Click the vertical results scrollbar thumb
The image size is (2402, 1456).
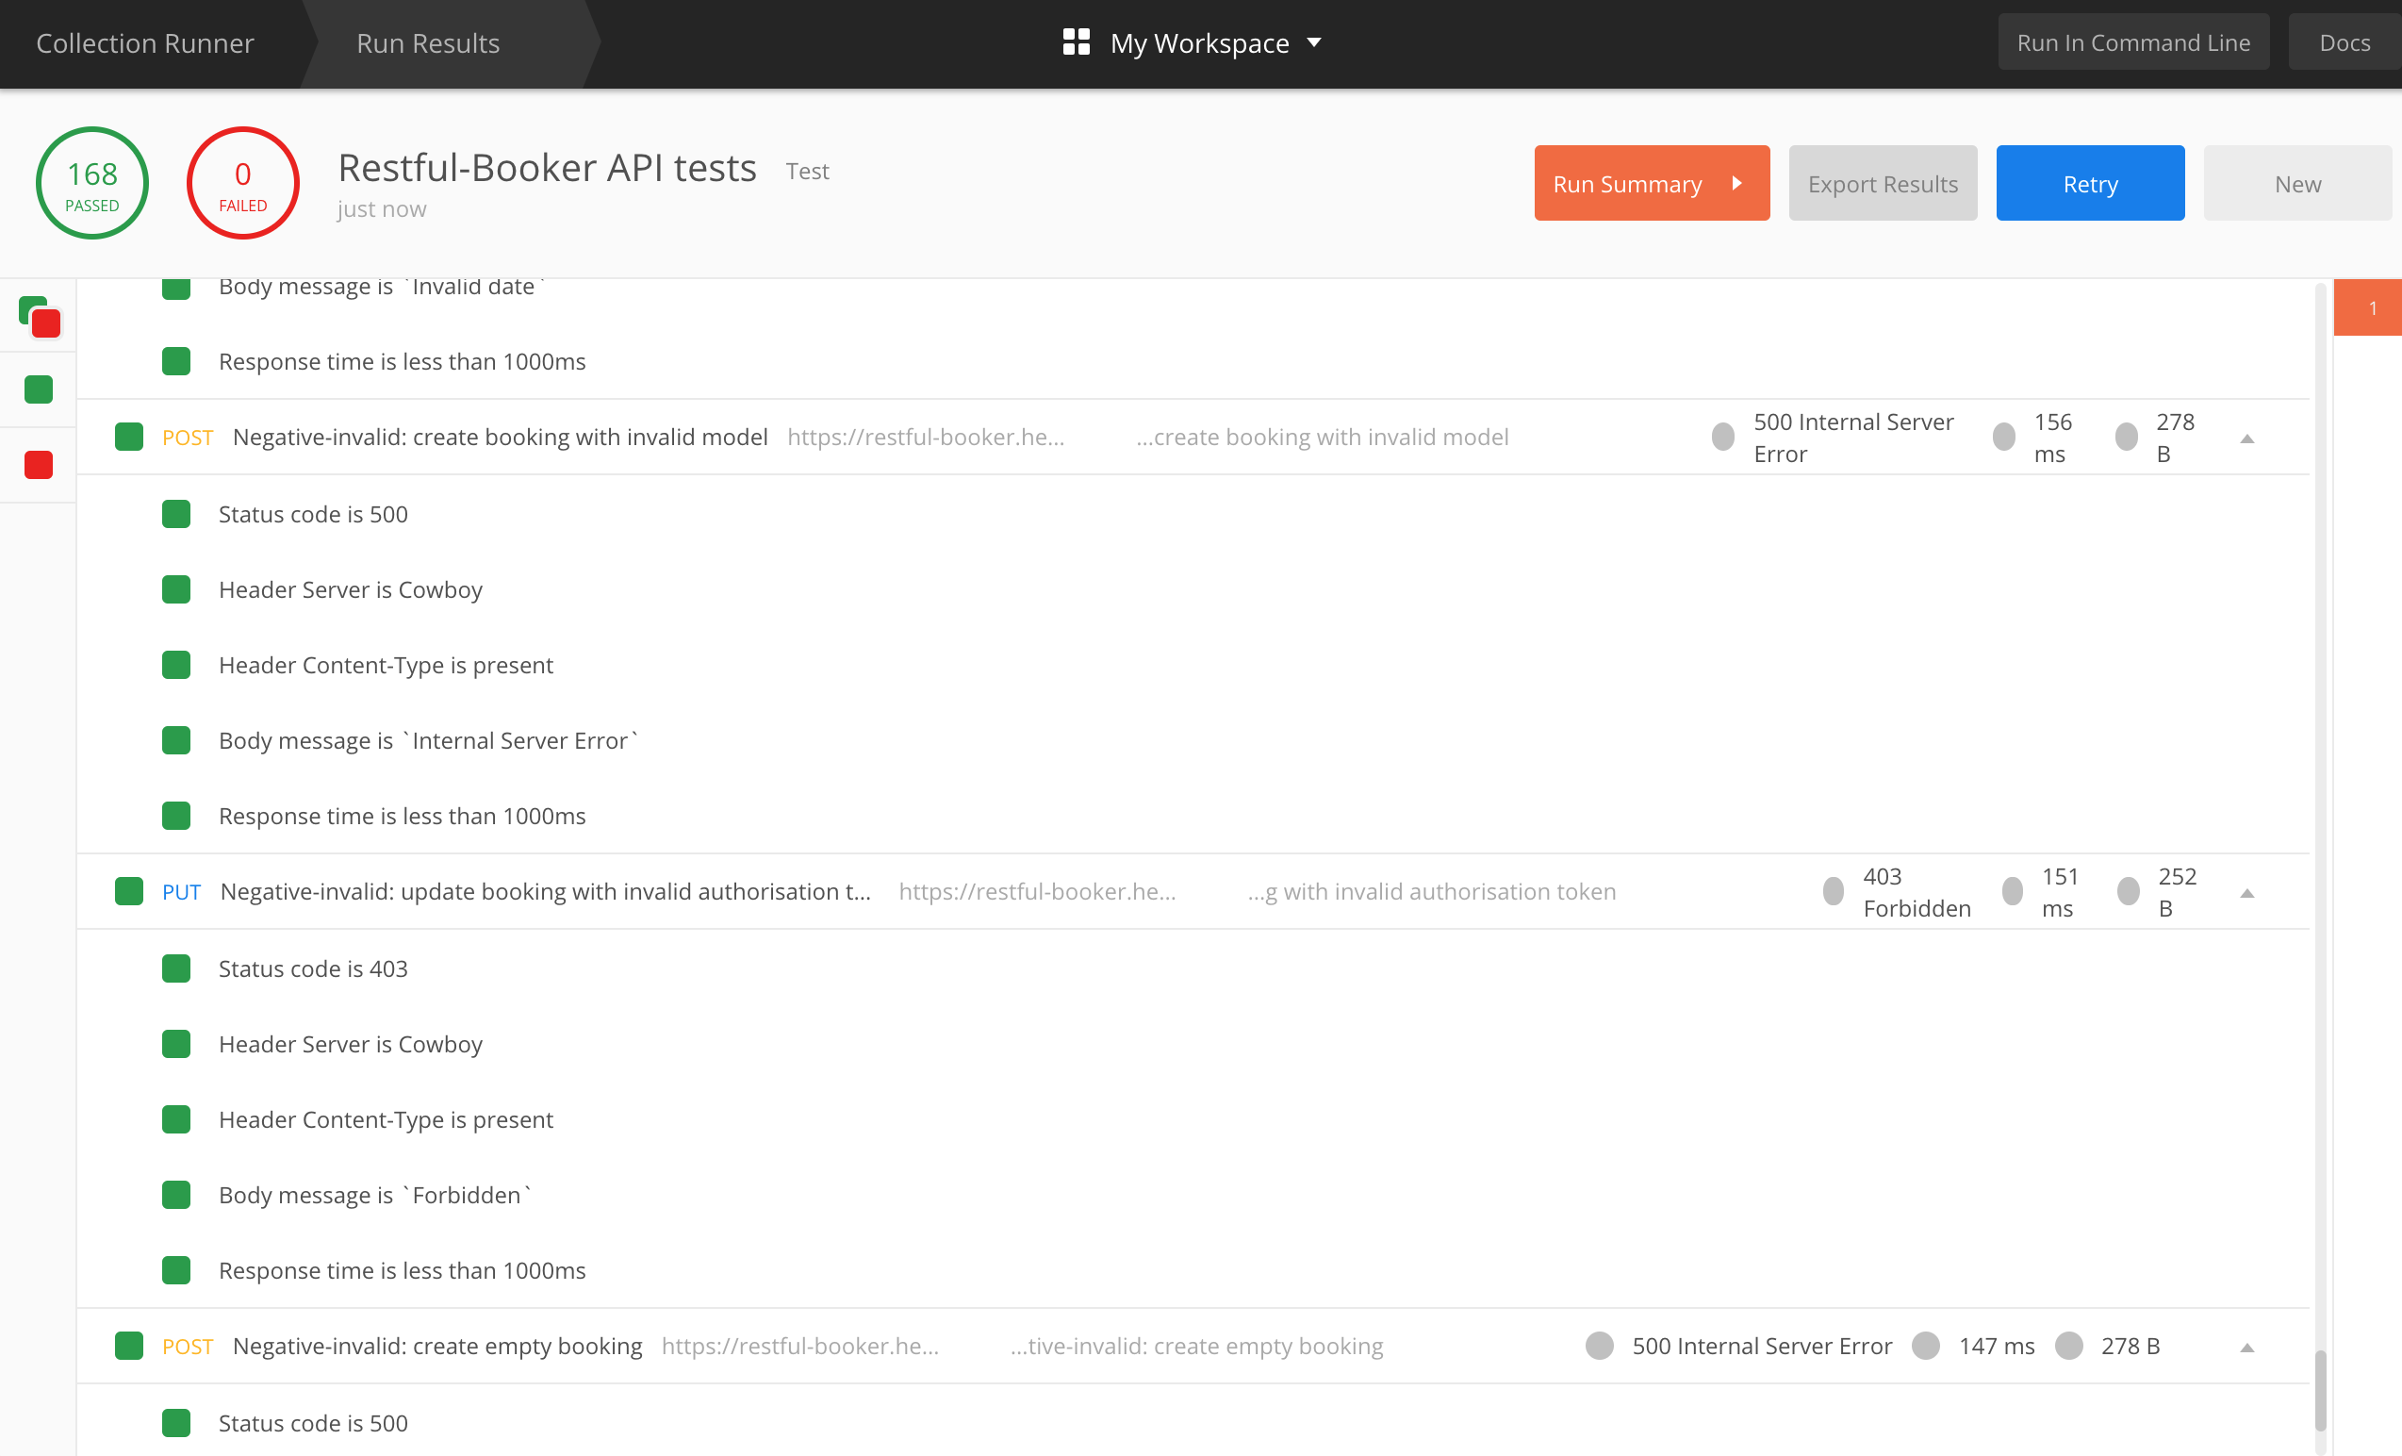[2321, 1390]
